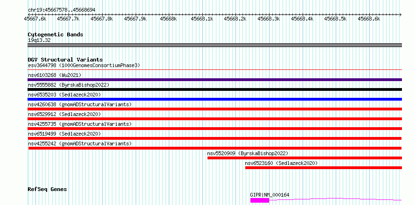This screenshot has width=415, height=205.
Task: Click the RefSeq Genes track title
Action: click(48, 190)
